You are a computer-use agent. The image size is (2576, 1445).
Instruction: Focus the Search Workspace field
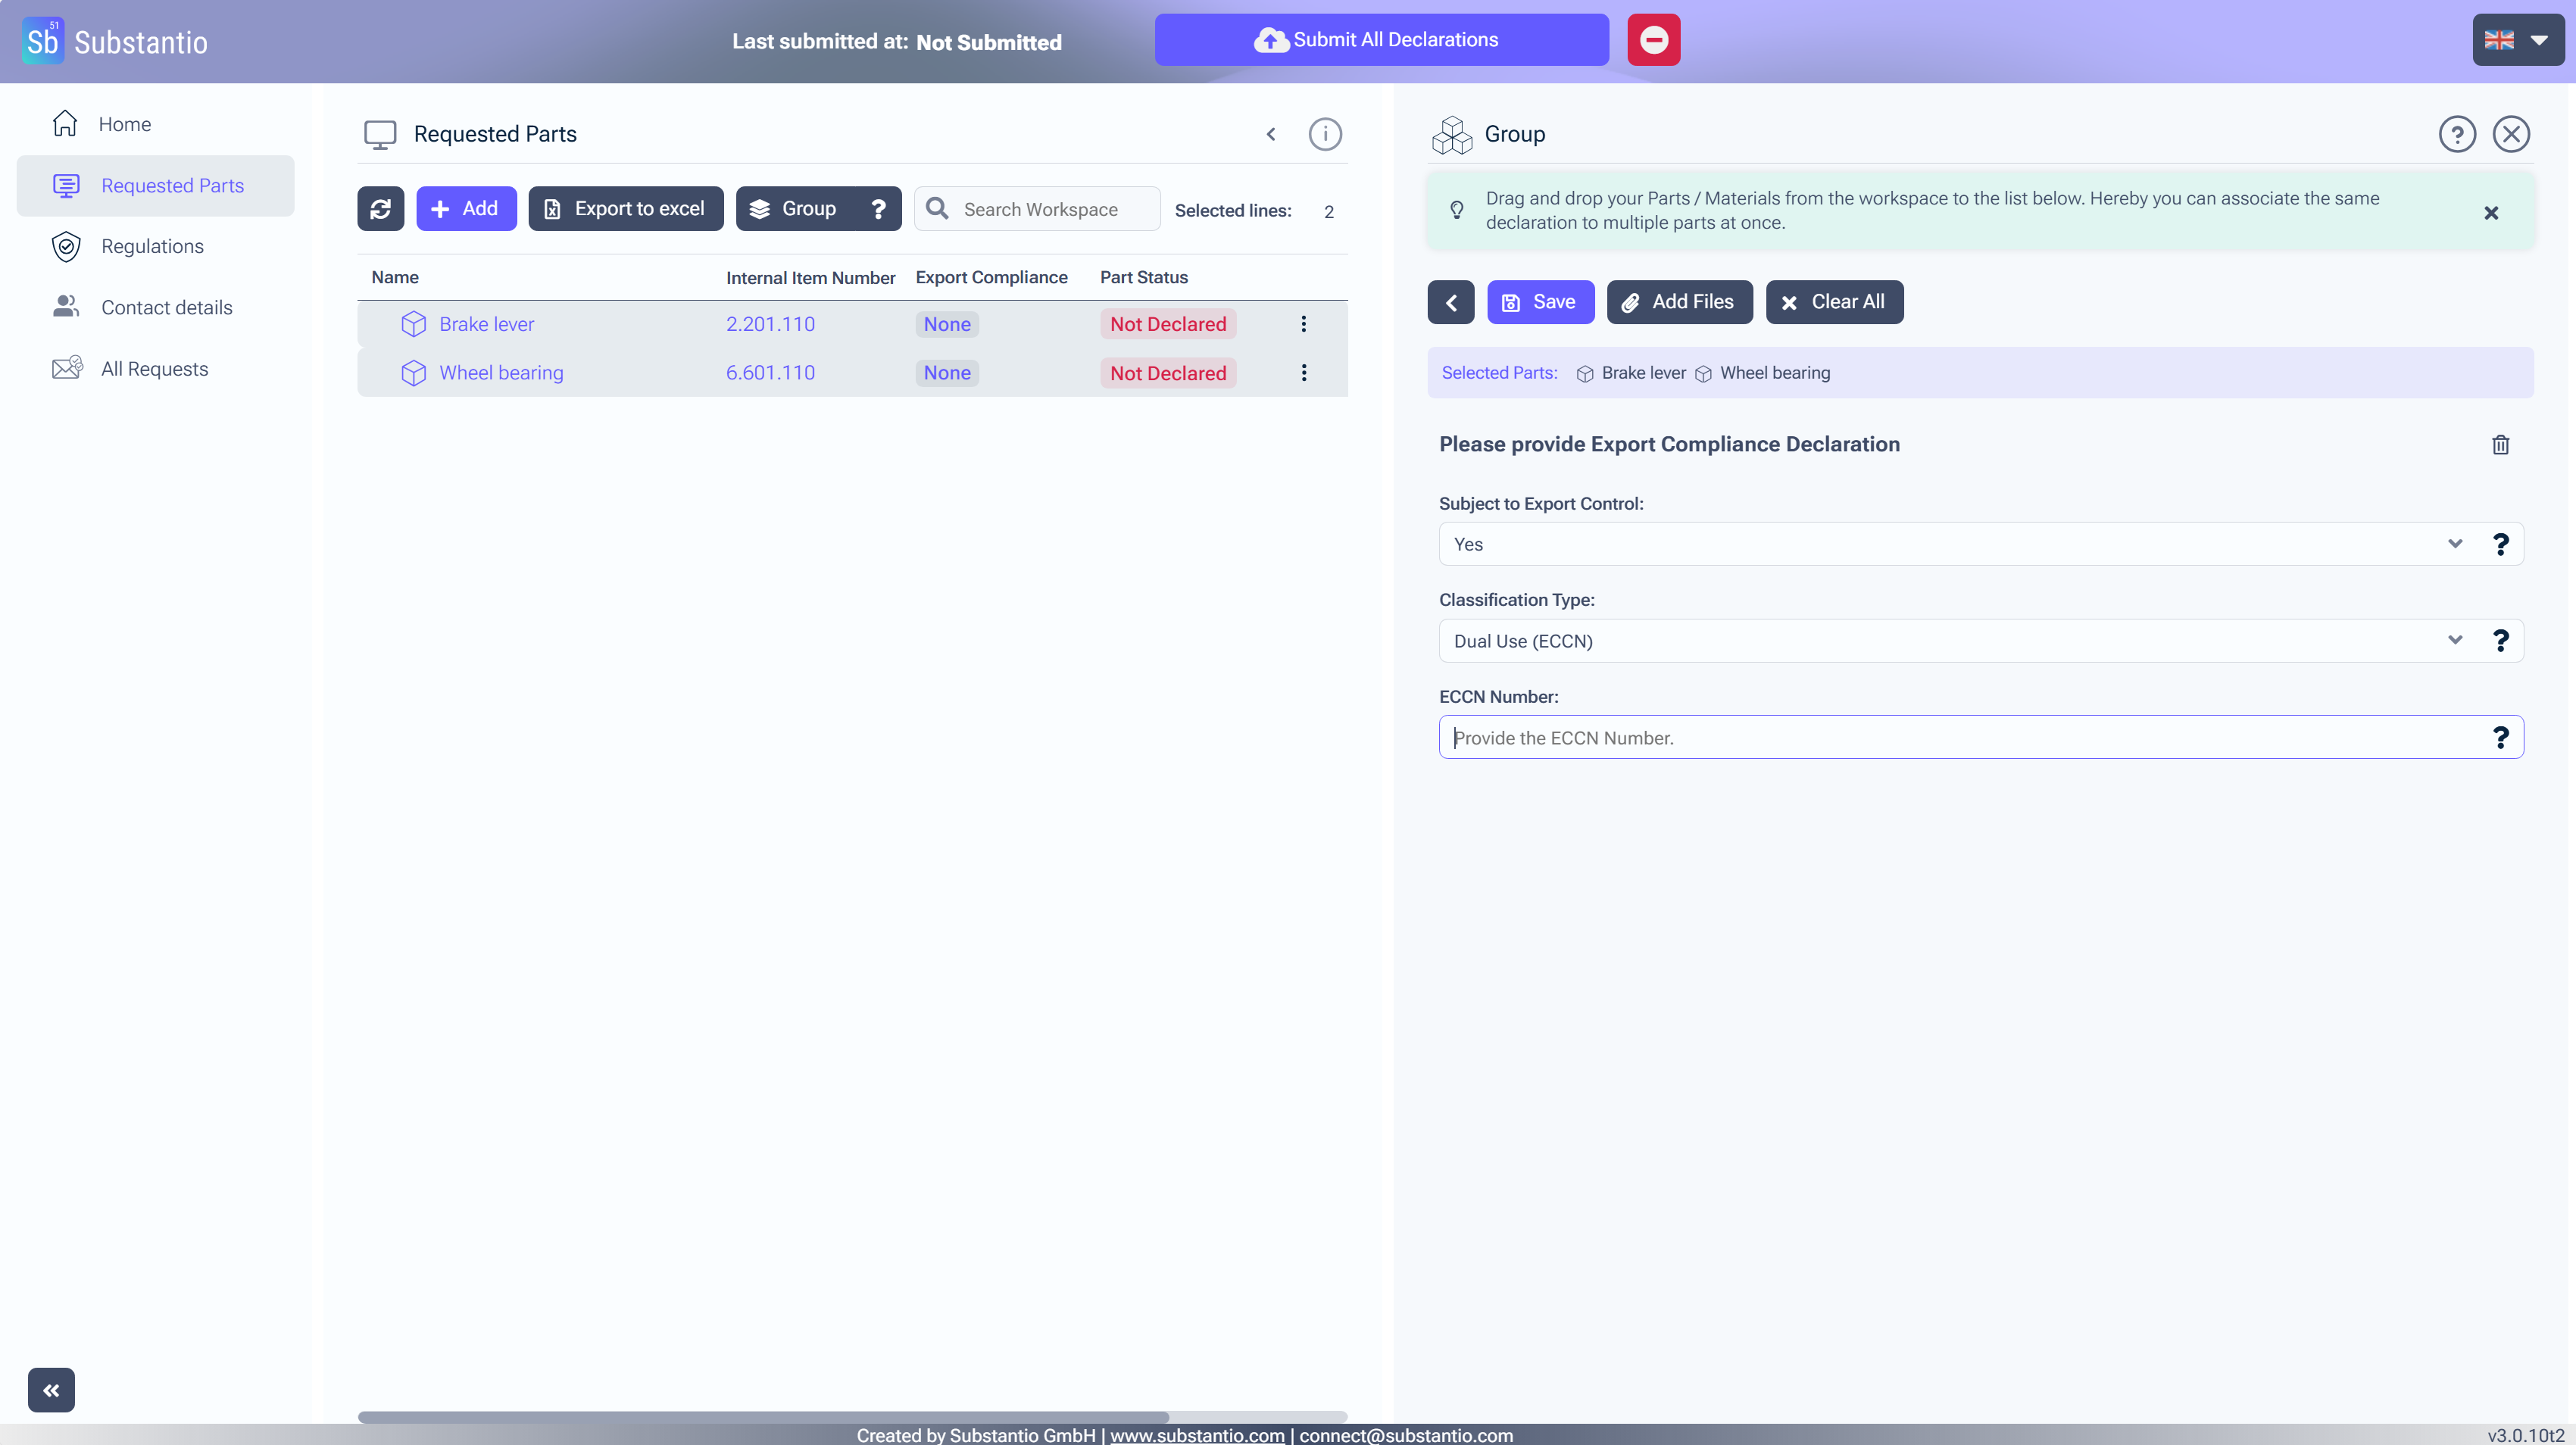tap(1050, 209)
